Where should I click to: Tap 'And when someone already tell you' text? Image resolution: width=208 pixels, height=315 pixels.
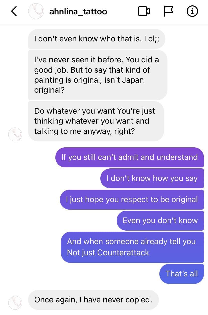pyautogui.click(x=131, y=241)
